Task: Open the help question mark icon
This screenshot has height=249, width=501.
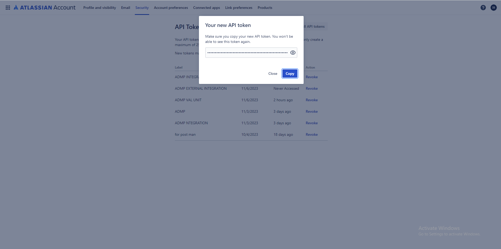Action: pyautogui.click(x=483, y=7)
